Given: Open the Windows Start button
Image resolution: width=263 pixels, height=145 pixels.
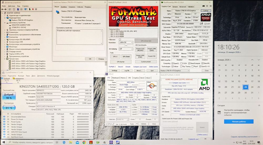Looking at the screenshot, I should pyautogui.click(x=4, y=142).
